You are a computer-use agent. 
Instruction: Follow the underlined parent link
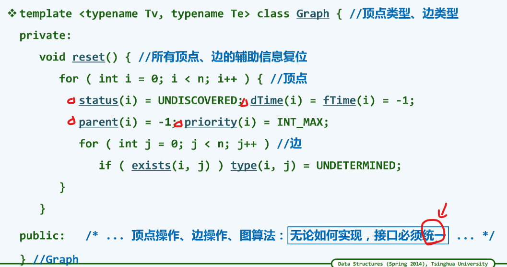(x=98, y=122)
